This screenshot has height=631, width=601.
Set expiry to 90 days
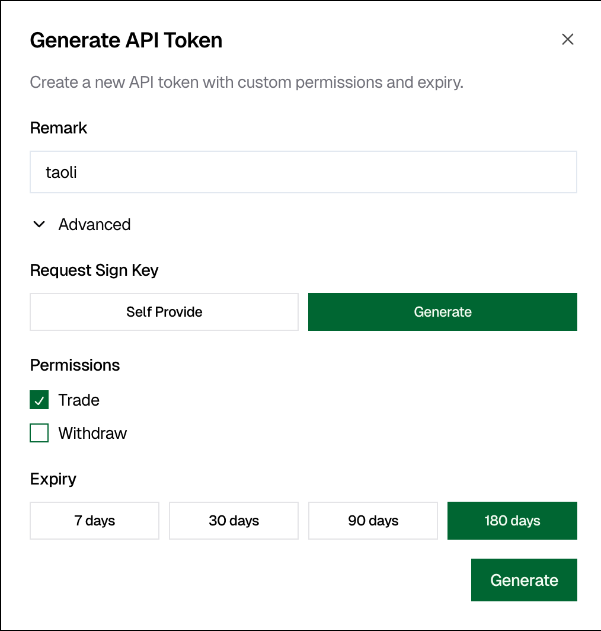tap(373, 521)
